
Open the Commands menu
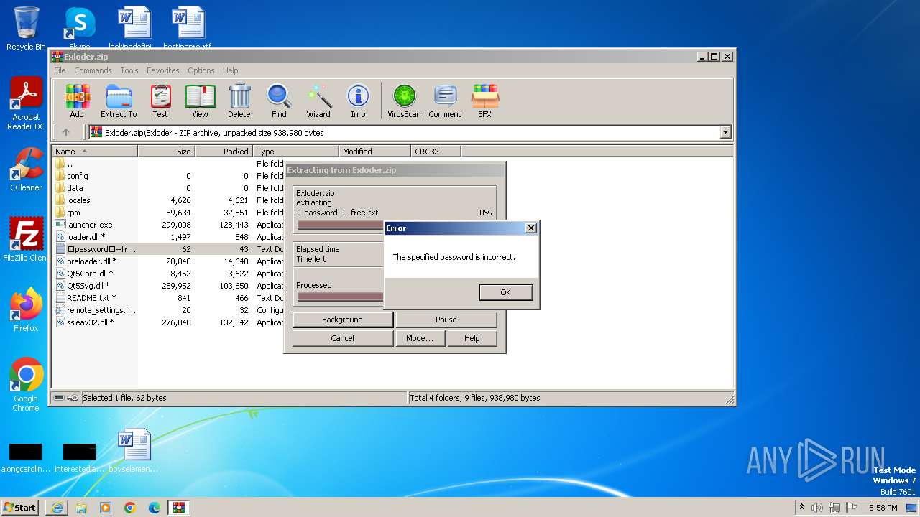[93, 70]
